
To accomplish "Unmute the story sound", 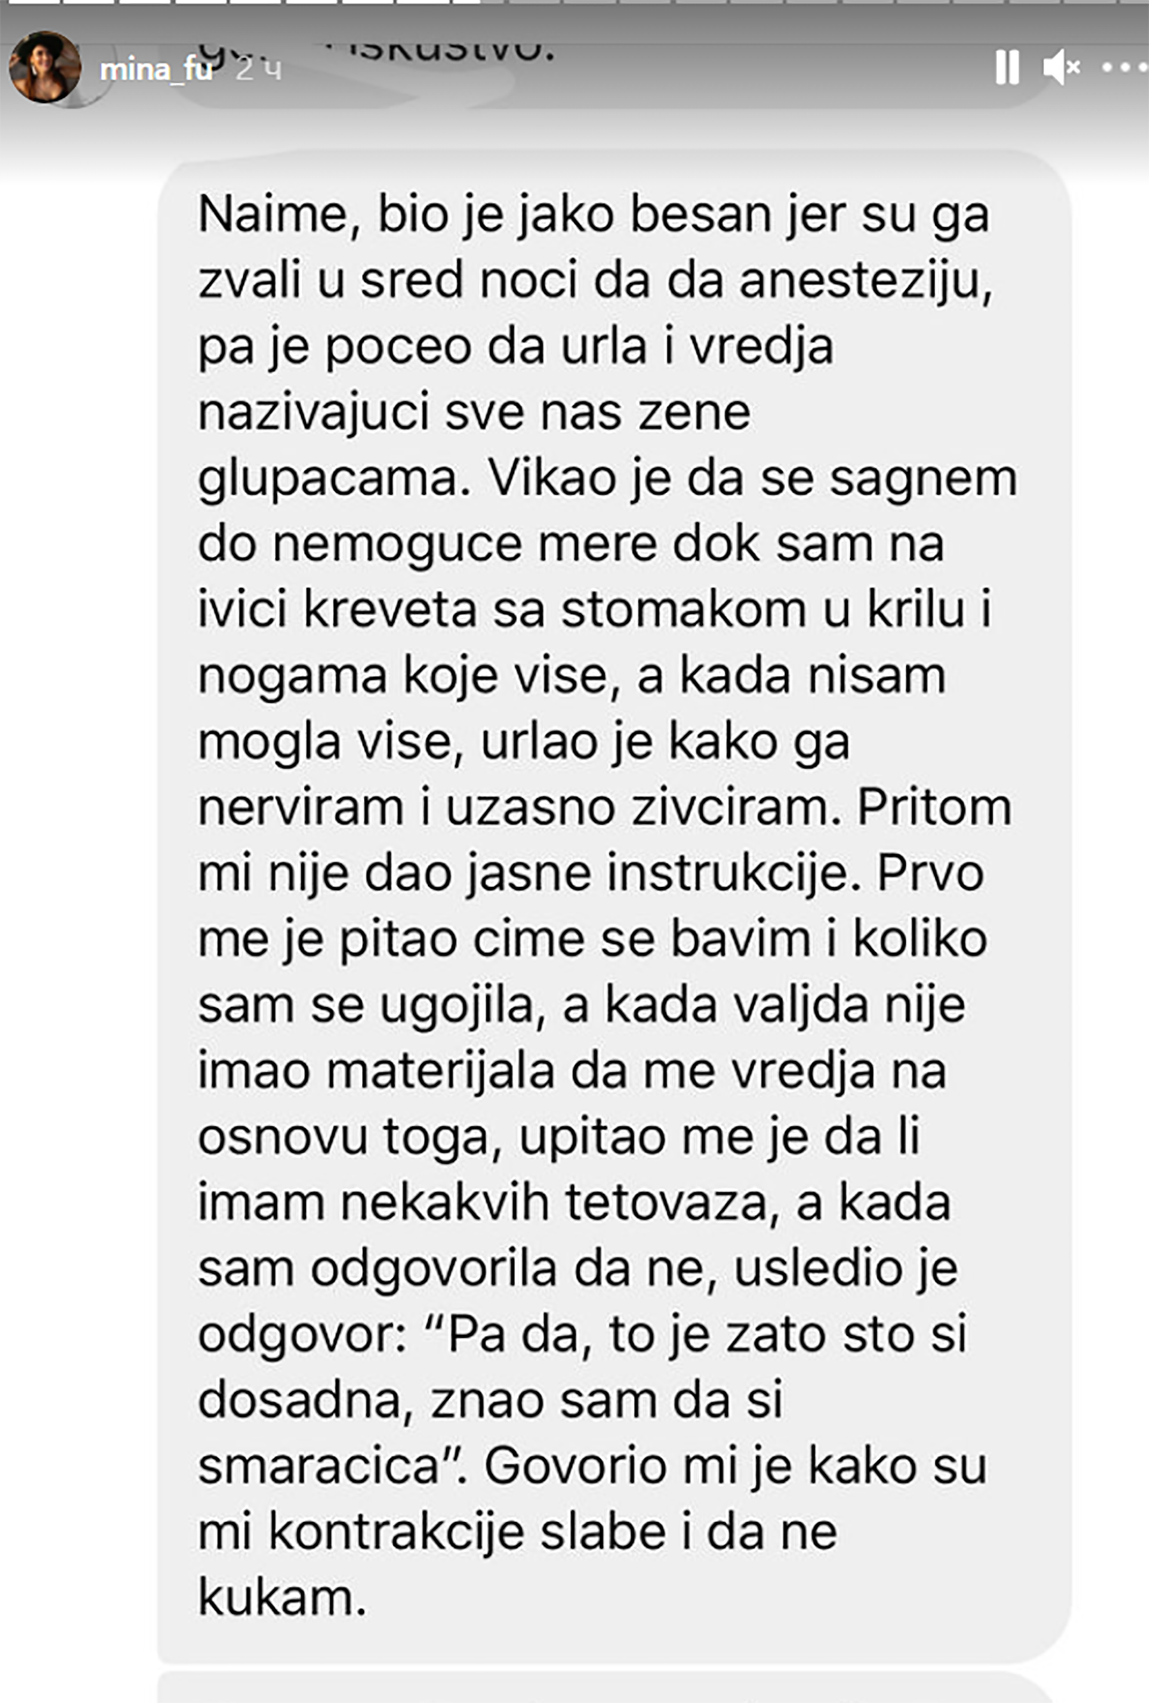I will click(x=1062, y=68).
